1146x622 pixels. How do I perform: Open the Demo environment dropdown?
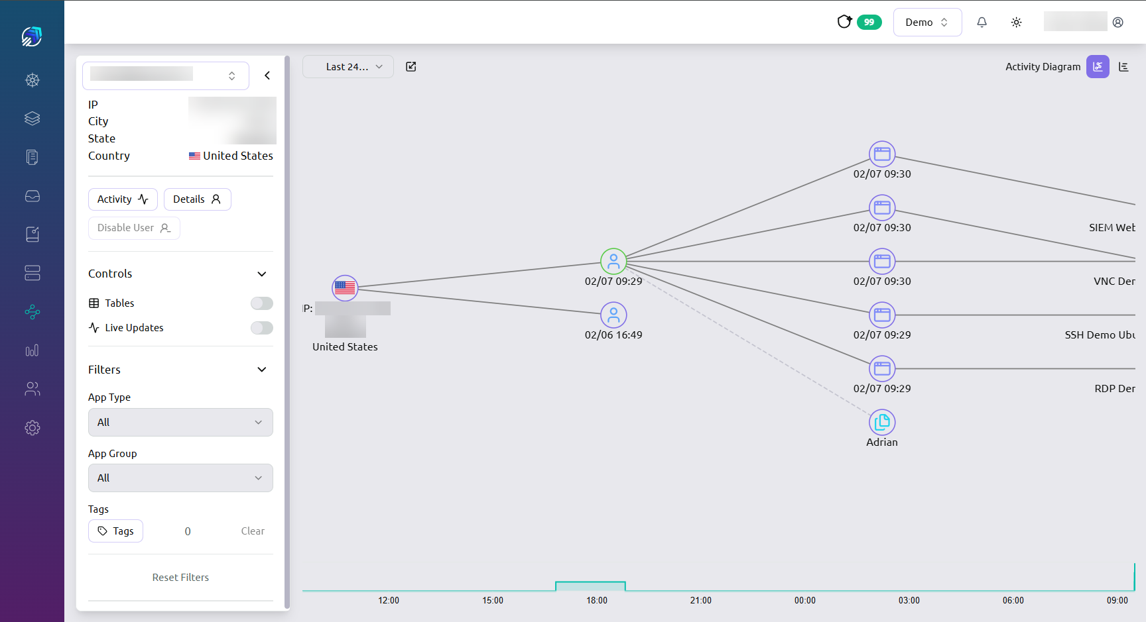[927, 22]
